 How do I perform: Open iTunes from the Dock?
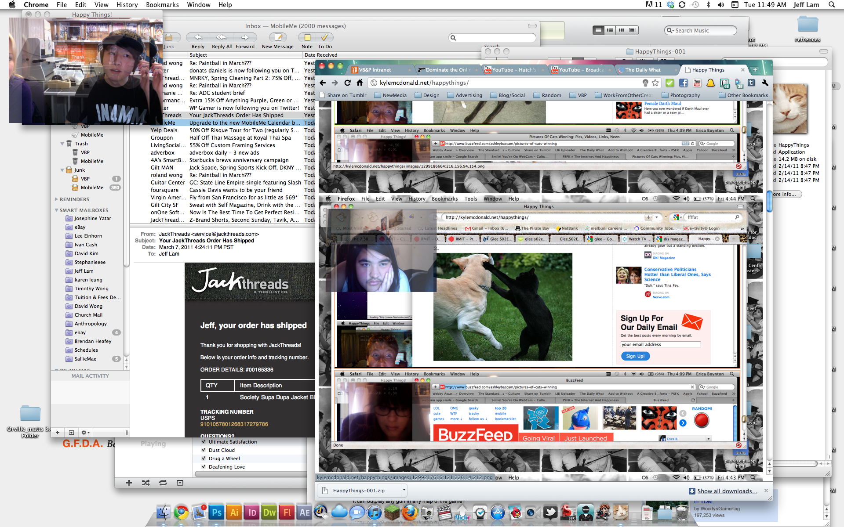[374, 512]
